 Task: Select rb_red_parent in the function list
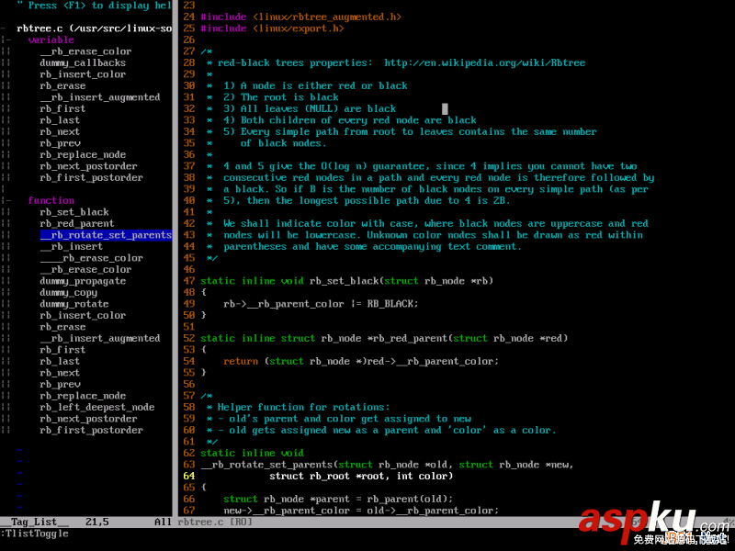pyautogui.click(x=77, y=223)
